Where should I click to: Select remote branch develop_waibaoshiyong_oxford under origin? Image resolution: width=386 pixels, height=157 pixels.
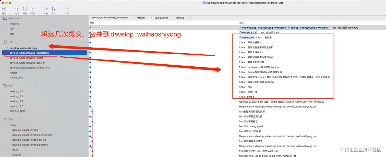pyautogui.click(x=29, y=140)
